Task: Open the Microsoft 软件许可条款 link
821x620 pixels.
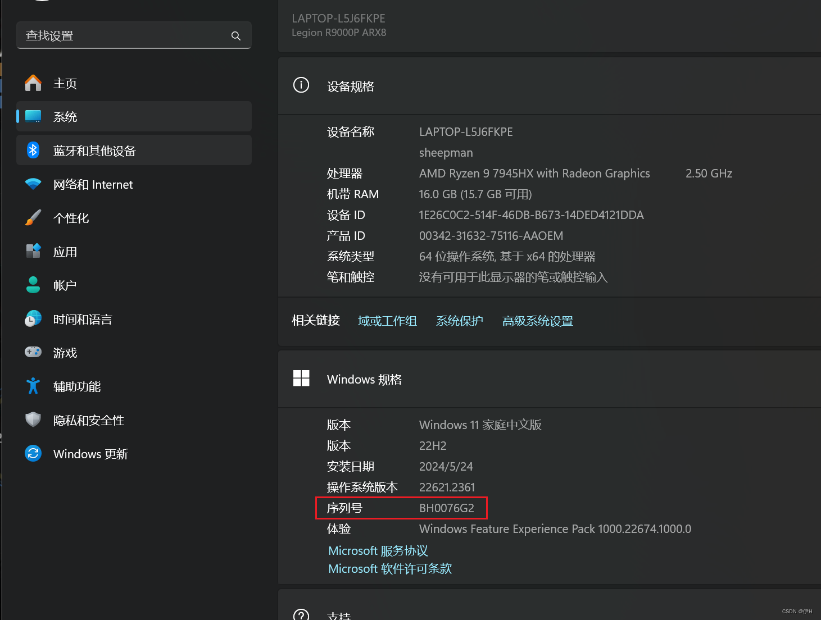Action: click(390, 569)
